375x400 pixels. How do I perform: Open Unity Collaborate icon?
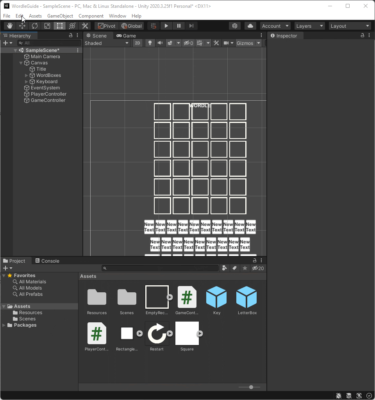pos(235,26)
